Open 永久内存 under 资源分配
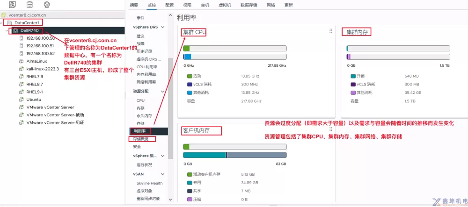Viewport: 468px width, 207px height. click(x=145, y=115)
